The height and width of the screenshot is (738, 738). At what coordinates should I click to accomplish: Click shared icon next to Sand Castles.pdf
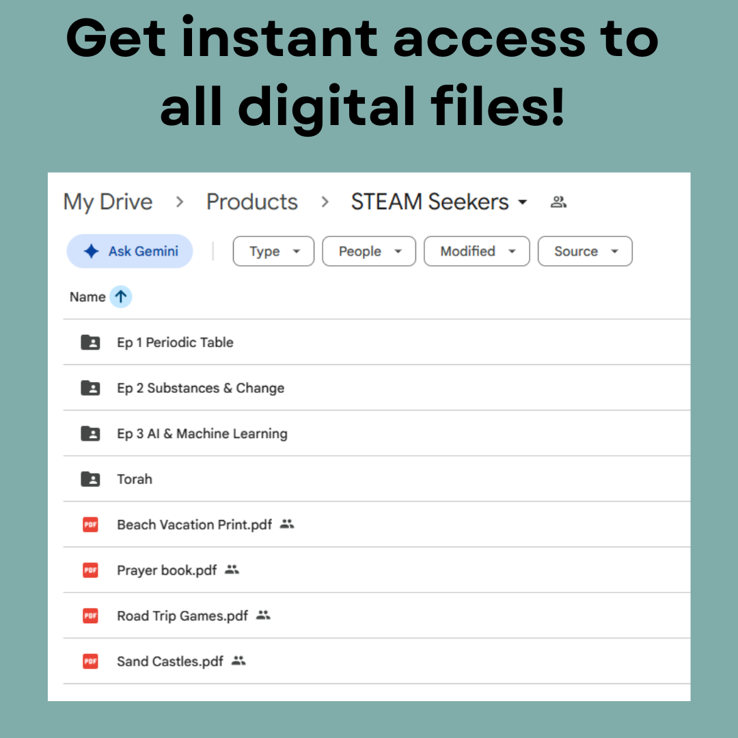238,661
